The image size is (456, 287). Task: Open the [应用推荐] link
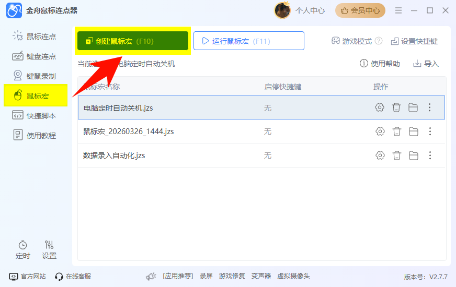click(x=178, y=276)
